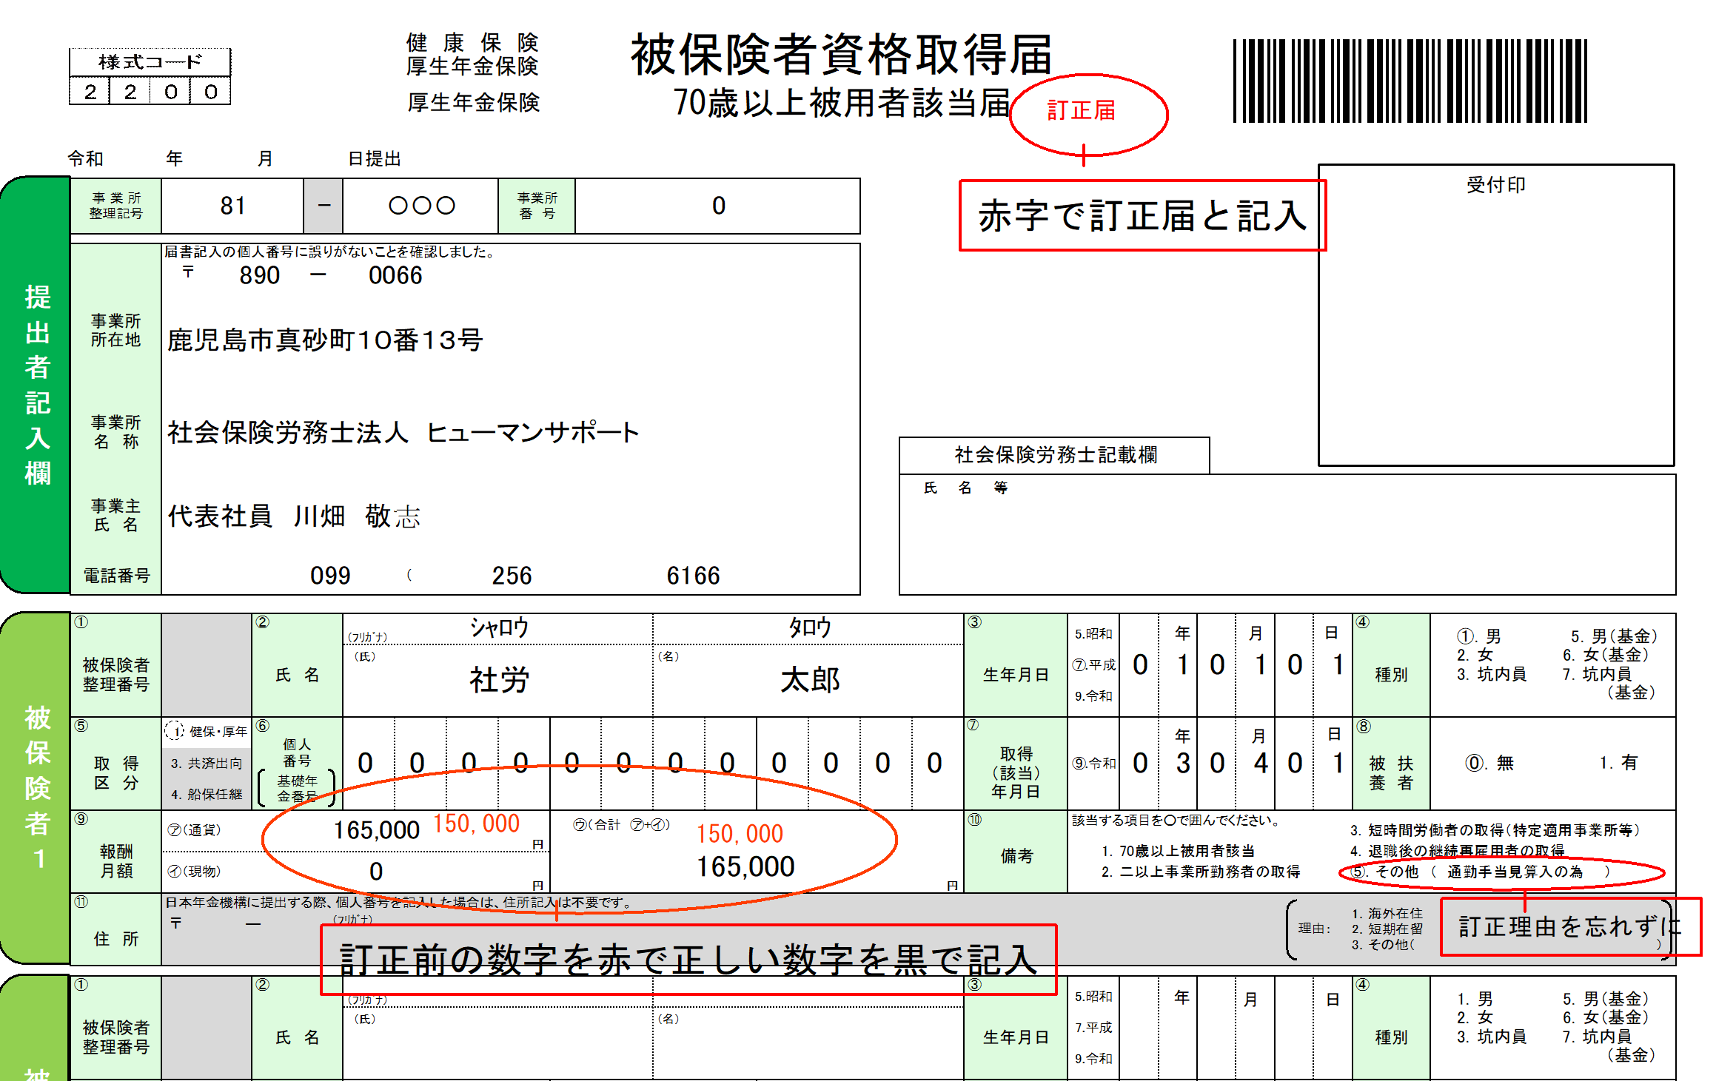Click 社会保険労務士記載欄 header

[1055, 455]
